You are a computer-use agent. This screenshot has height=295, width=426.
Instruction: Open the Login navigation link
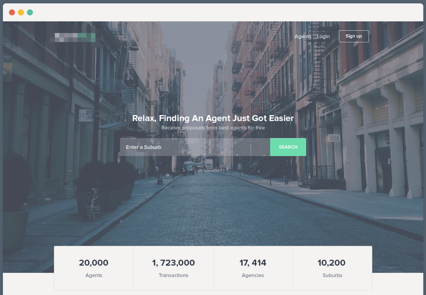pyautogui.click(x=323, y=36)
